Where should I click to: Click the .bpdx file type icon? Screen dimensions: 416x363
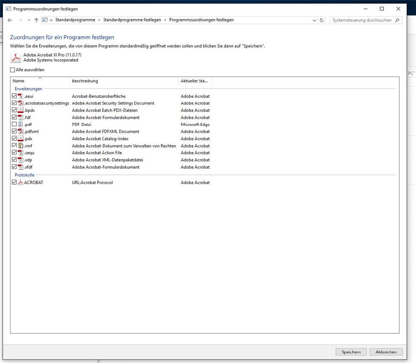20,110
